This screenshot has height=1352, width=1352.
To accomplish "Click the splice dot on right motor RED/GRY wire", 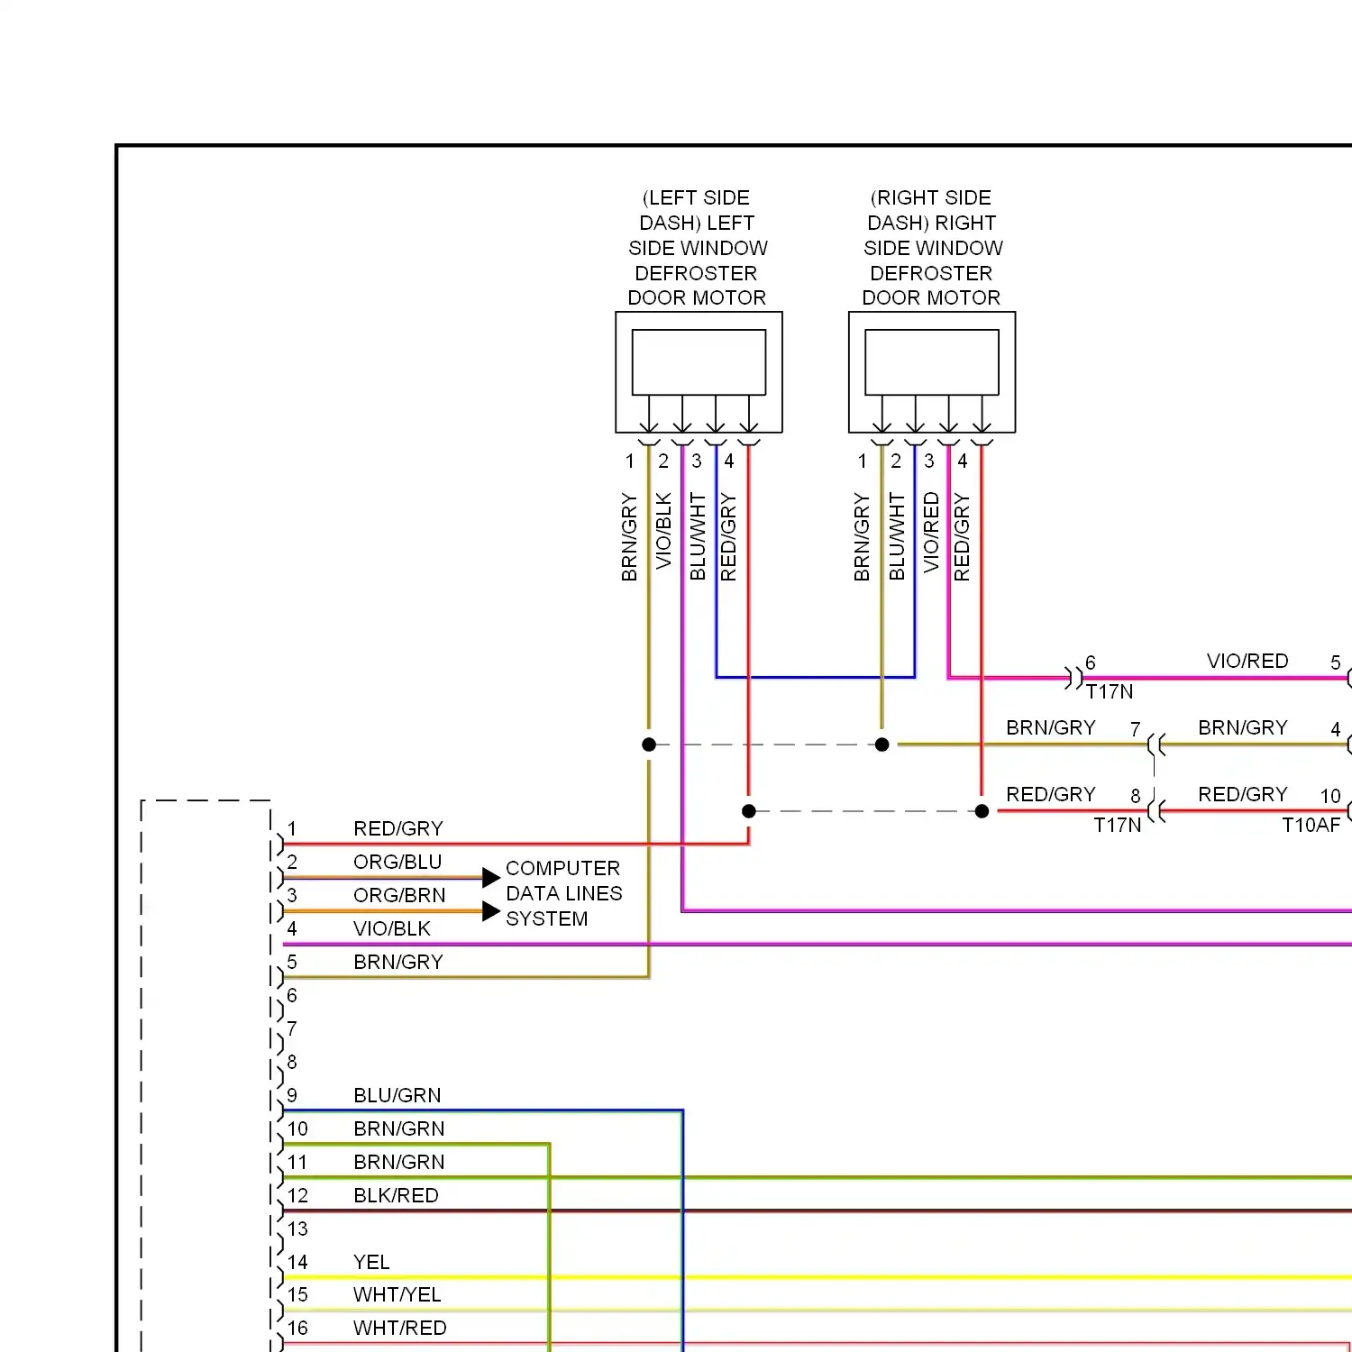I will point(982,811).
